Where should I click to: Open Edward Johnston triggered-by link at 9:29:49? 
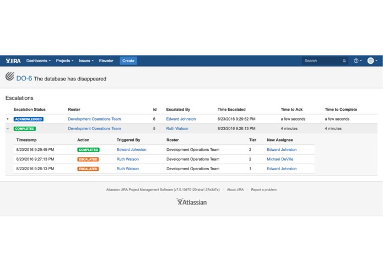131,150
